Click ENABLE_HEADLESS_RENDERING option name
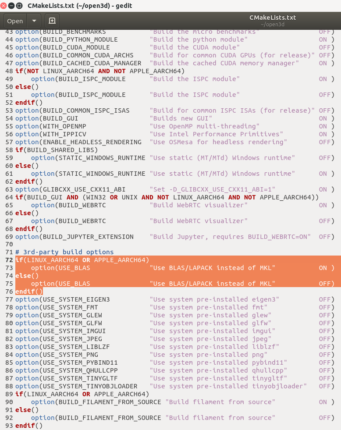341x430 pixels. (92, 142)
